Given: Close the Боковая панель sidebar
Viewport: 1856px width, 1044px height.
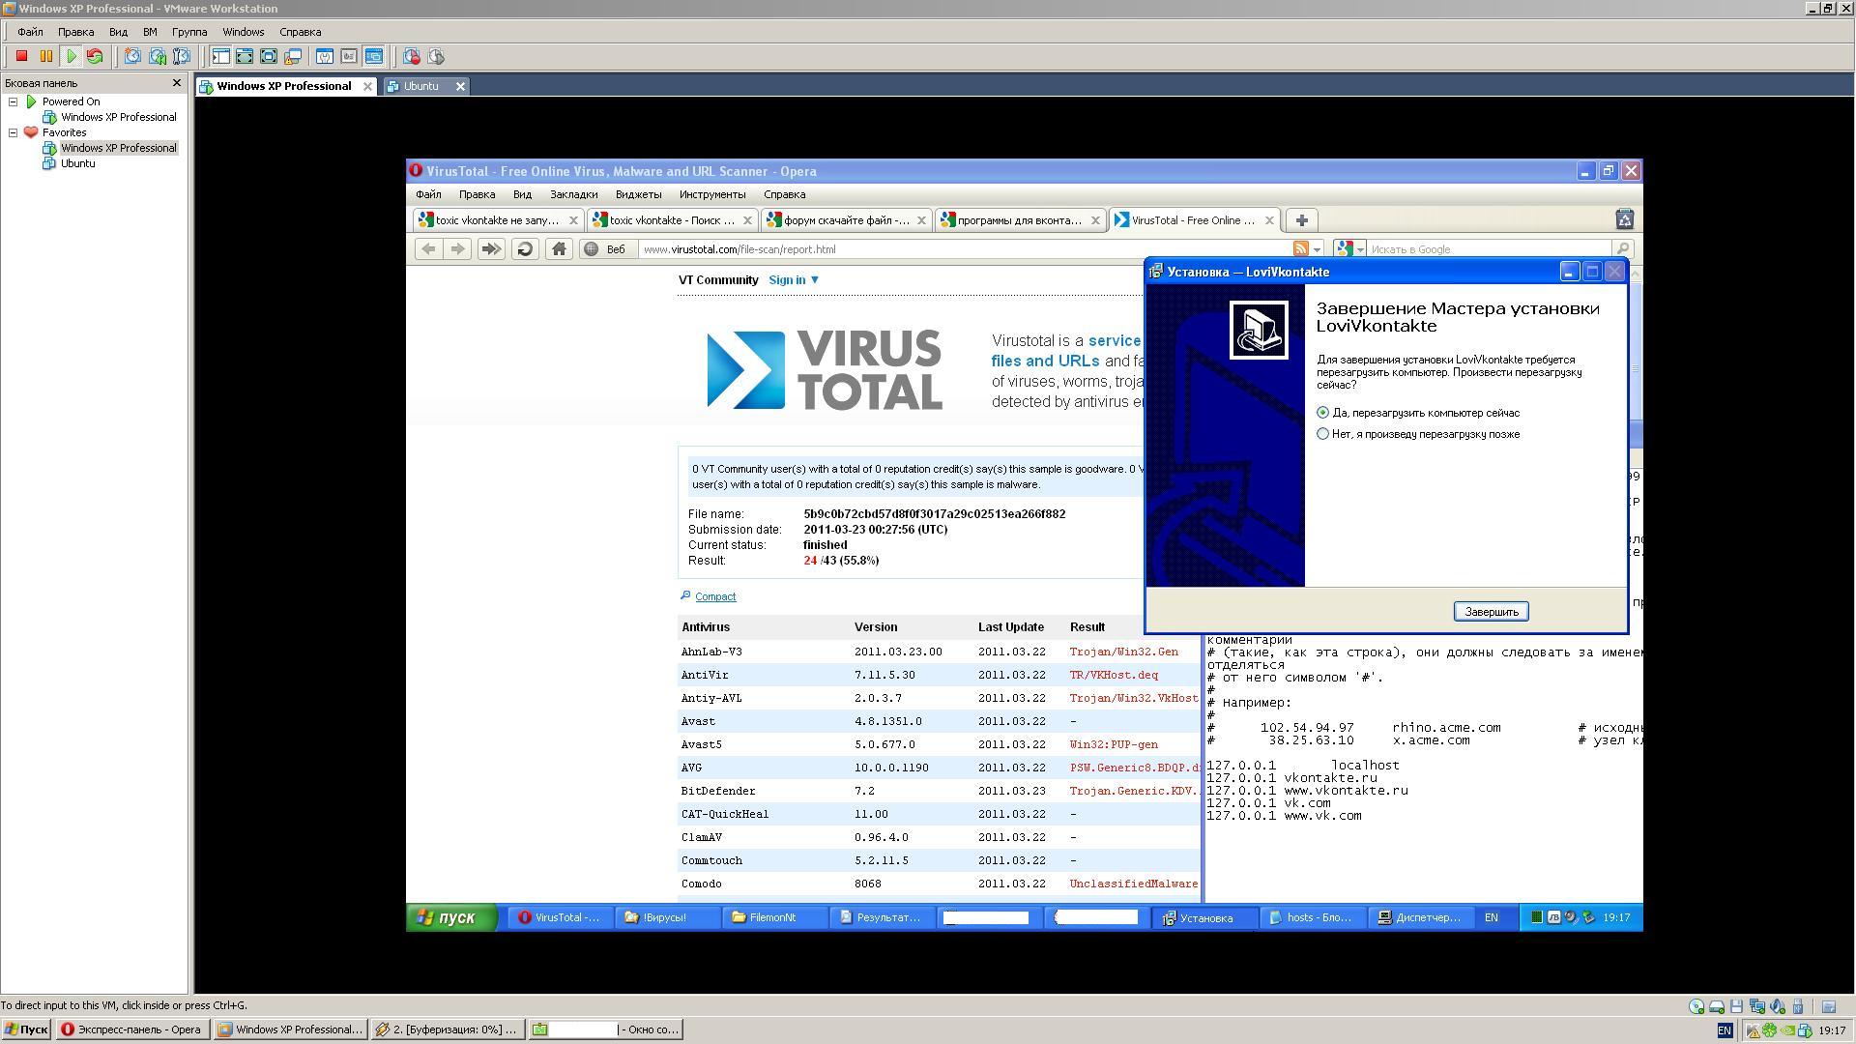Looking at the screenshot, I should 176,83.
